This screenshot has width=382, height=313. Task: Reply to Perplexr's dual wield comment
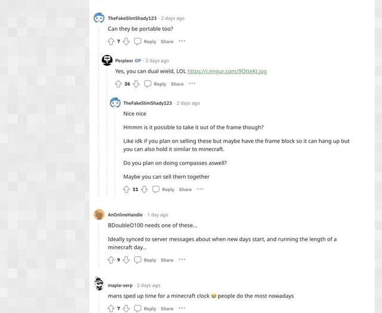(x=155, y=84)
